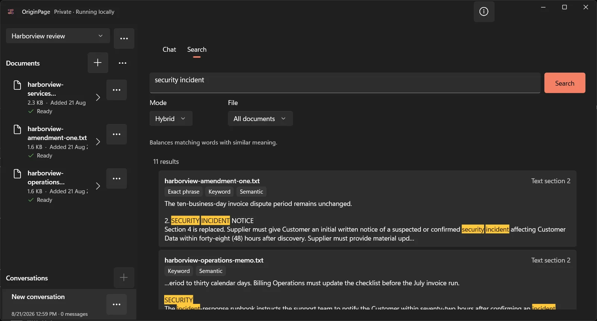
Task: Open workspace more options next to Harborview review
Action: 124,38
